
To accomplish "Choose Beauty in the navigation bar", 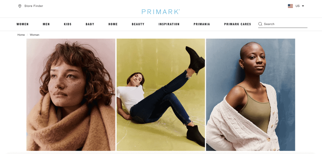I will point(138,24).
